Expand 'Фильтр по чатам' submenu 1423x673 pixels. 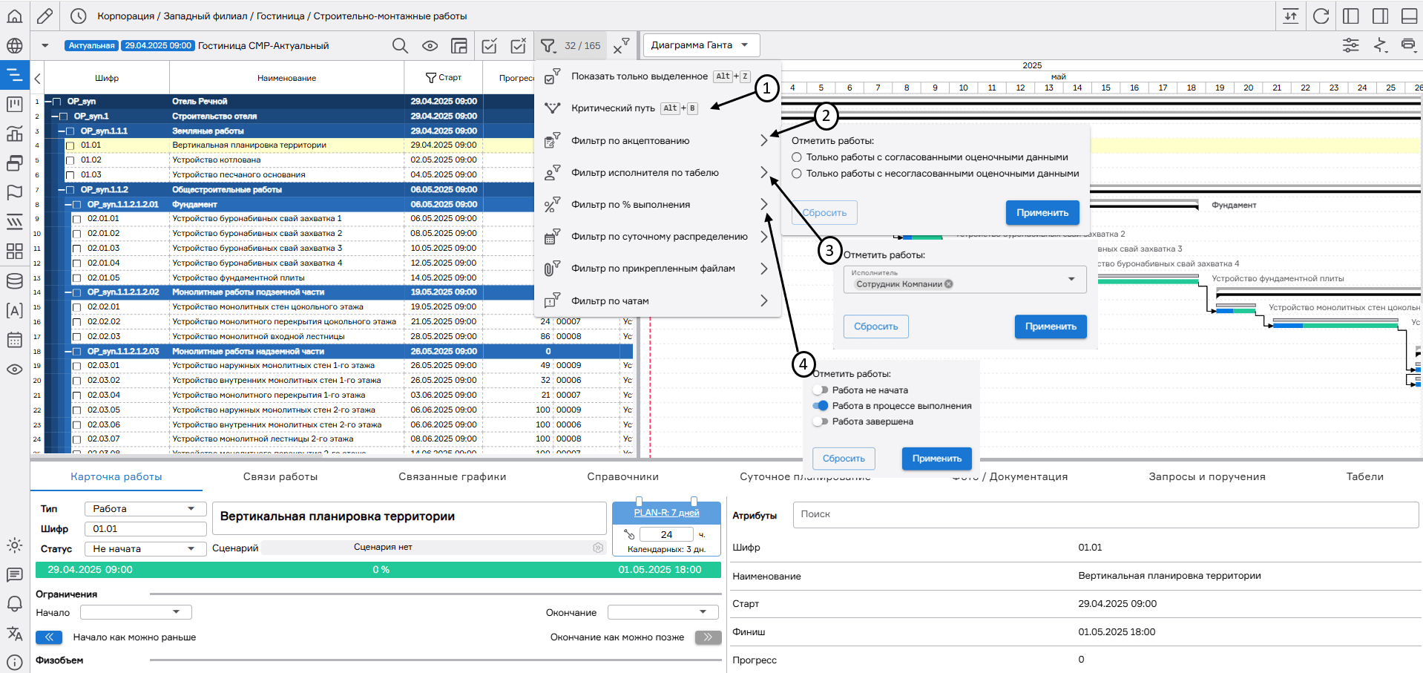click(763, 301)
